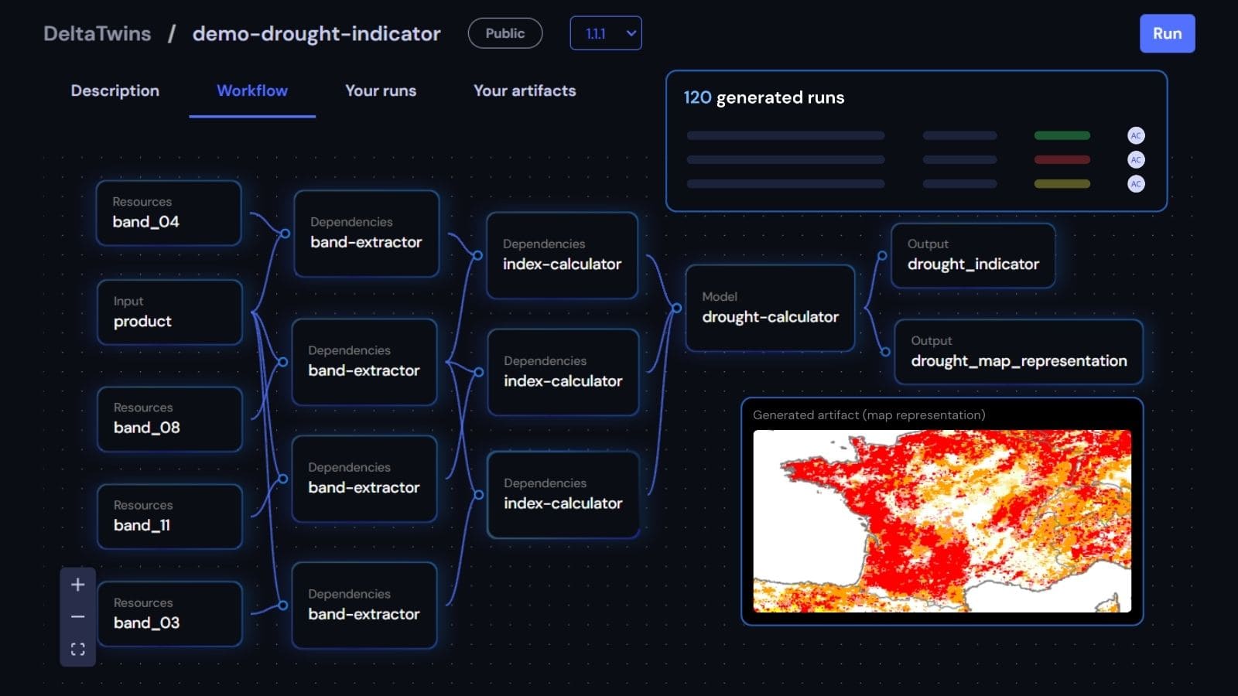Click the fit-to-screen icon
The width and height of the screenshot is (1238, 696).
click(77, 650)
